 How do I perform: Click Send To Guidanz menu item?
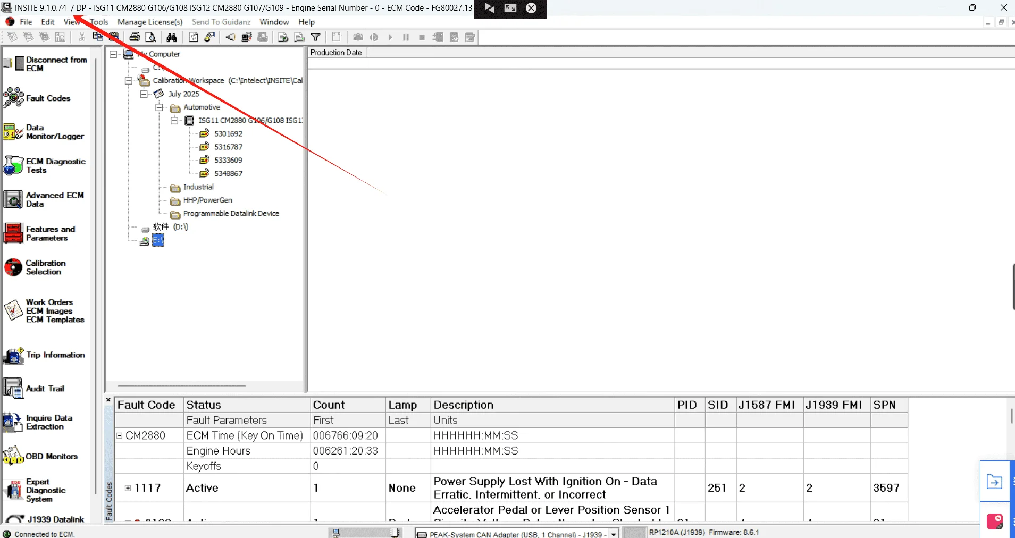(x=221, y=22)
